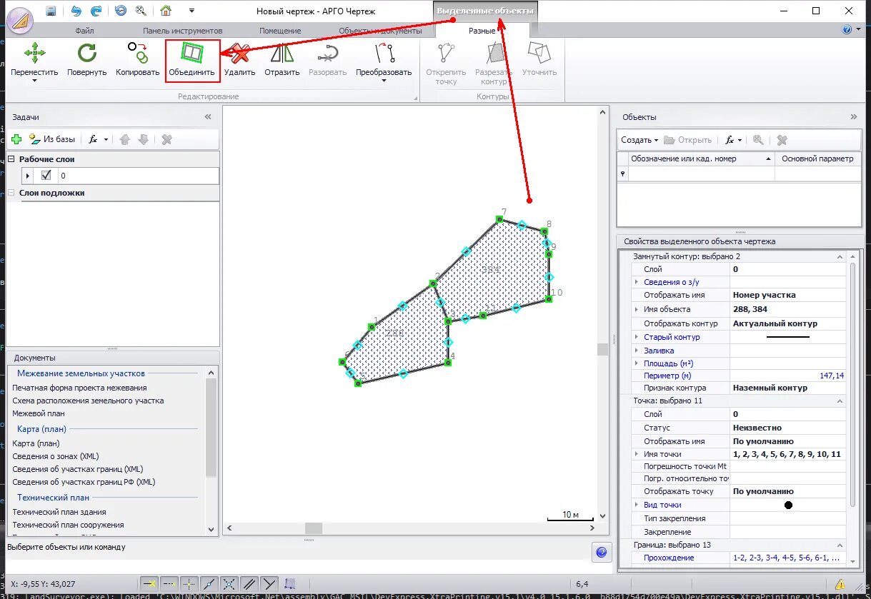Click the Разорвать tool
Screen dimensions: 871x599
(327, 61)
